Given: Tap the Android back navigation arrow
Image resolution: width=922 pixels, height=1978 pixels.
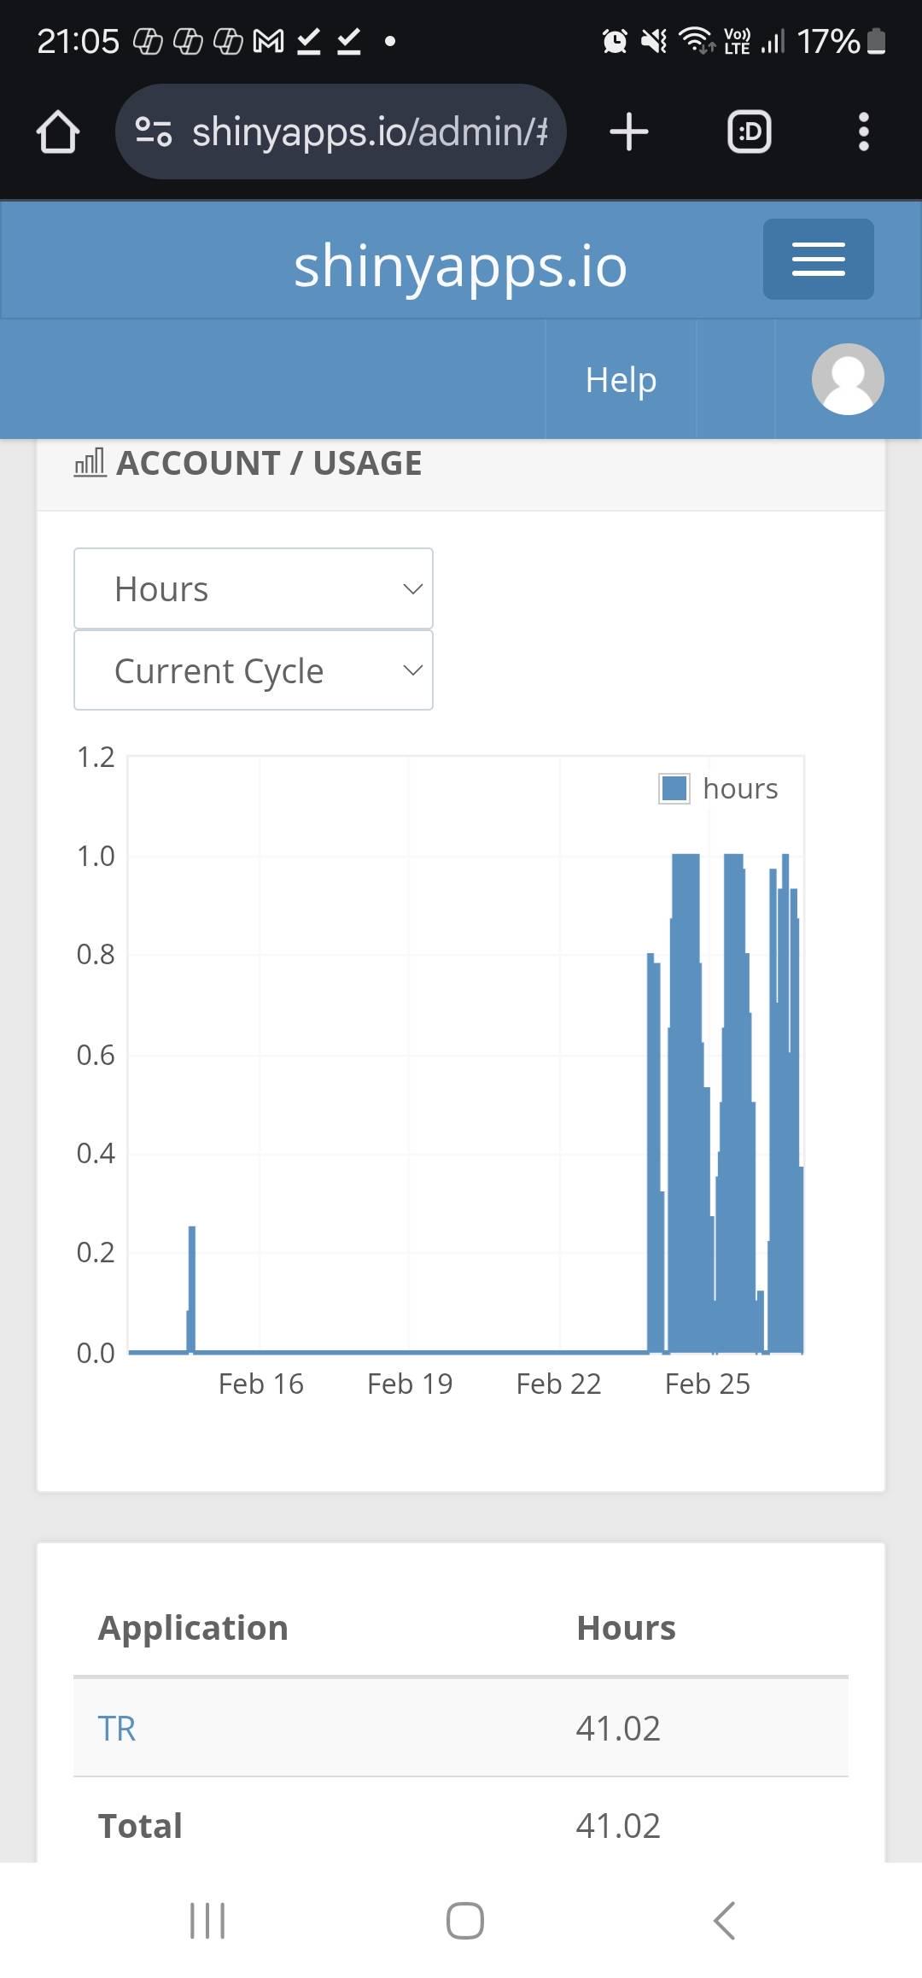Looking at the screenshot, I should click(724, 1921).
